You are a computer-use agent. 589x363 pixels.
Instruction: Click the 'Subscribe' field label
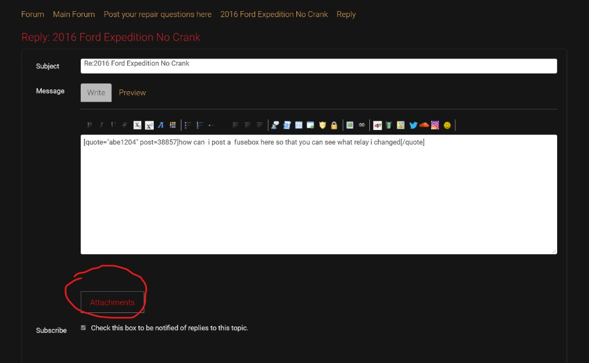pos(51,330)
